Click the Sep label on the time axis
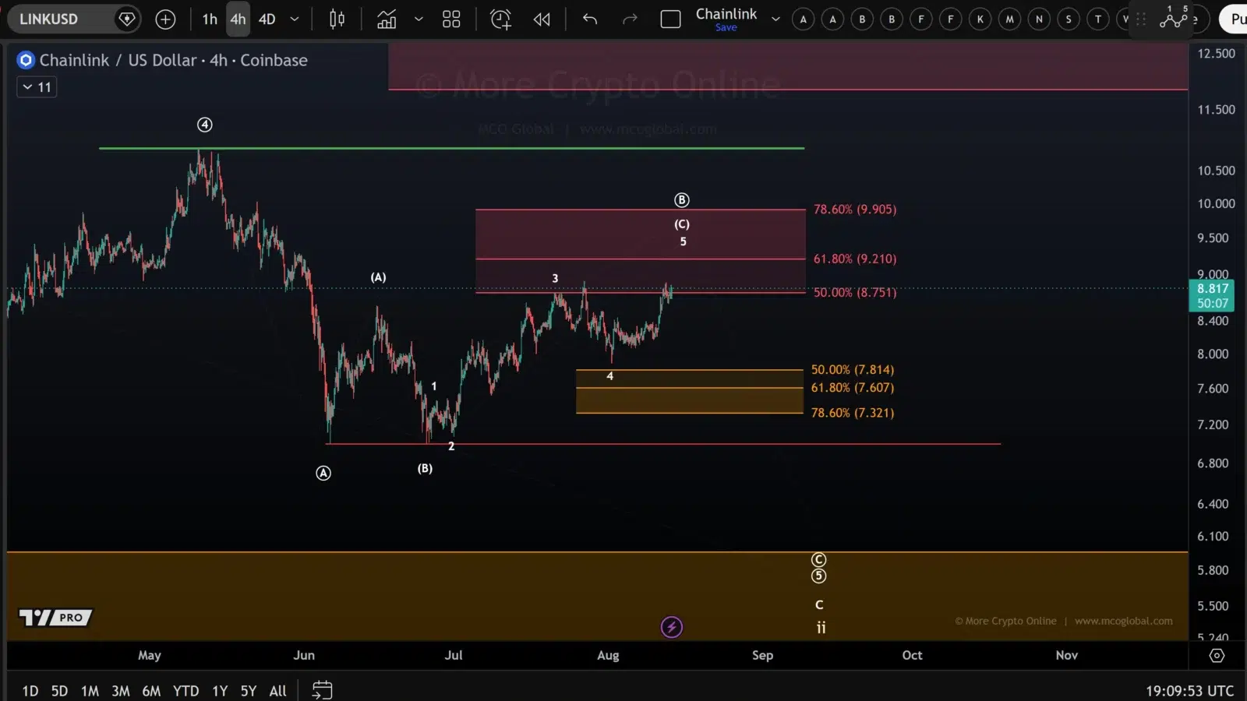Image resolution: width=1247 pixels, height=701 pixels. click(762, 656)
